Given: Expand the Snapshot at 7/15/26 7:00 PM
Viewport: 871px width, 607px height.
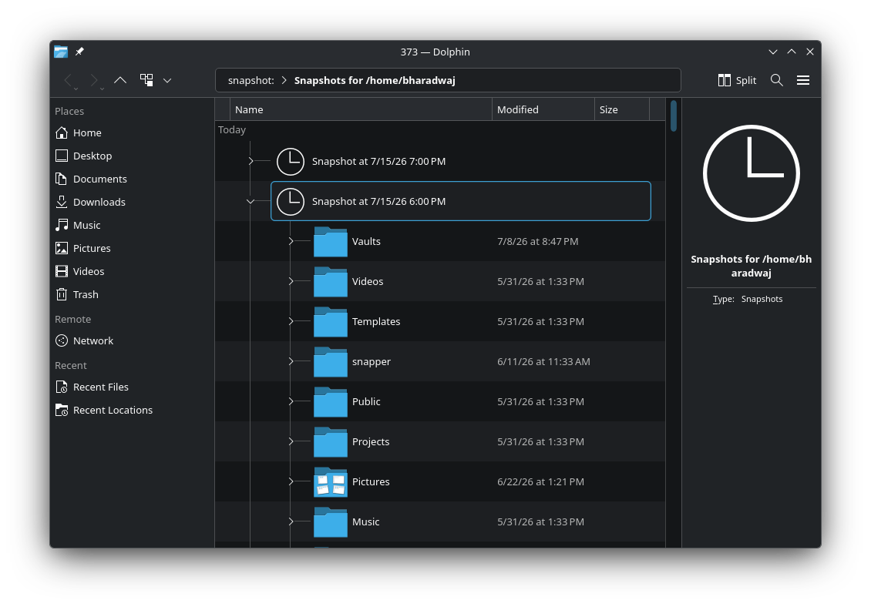Looking at the screenshot, I should tap(251, 161).
